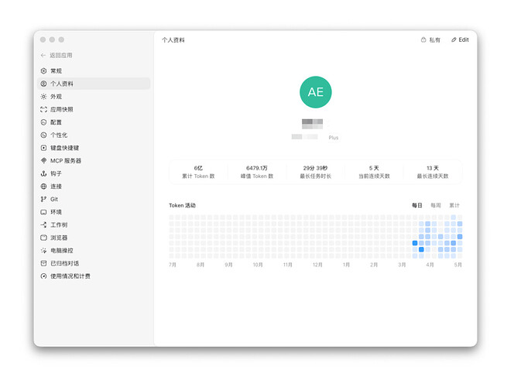Open the 常规 settings page
The image size is (521, 387).
coord(94,70)
